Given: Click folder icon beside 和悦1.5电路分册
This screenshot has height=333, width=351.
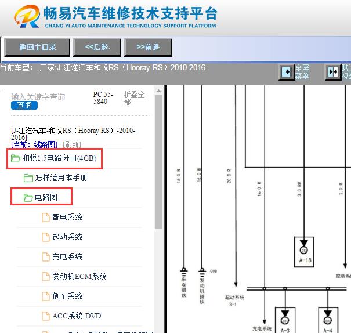Looking at the screenshot, I should 16,158.
